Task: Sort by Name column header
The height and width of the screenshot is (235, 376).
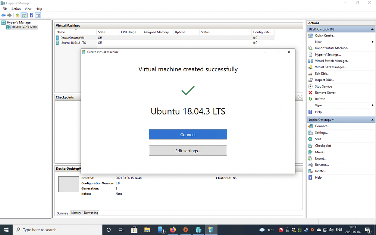Action: (75, 32)
